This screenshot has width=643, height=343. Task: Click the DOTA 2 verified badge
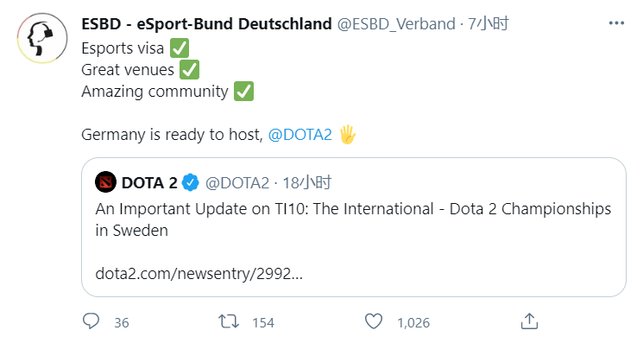[x=190, y=182]
